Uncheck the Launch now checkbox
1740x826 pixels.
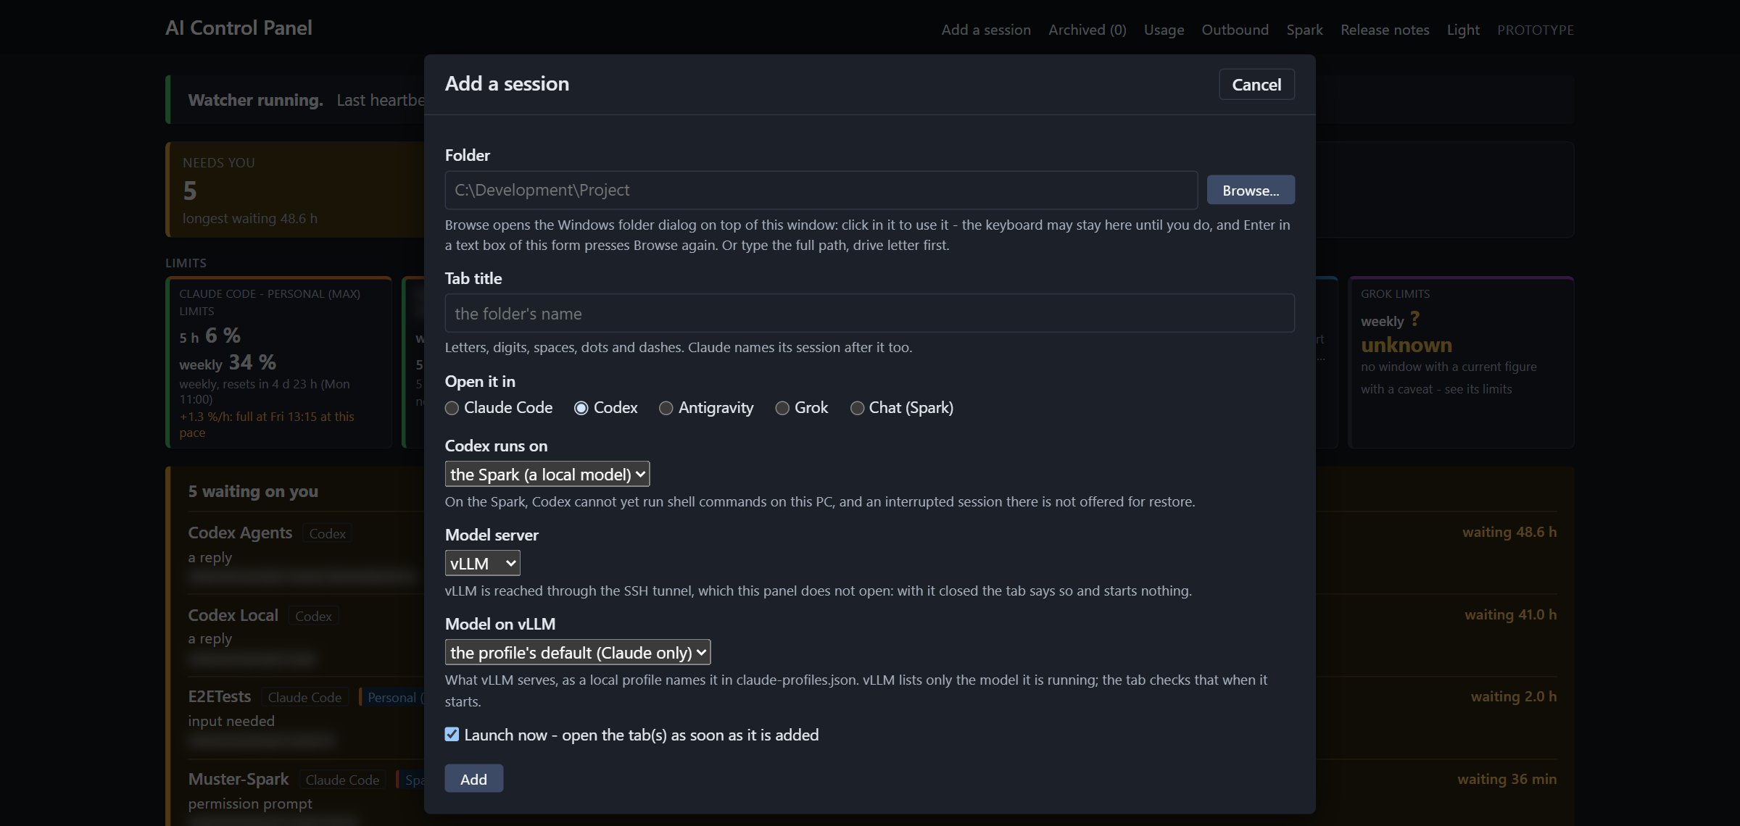pyautogui.click(x=452, y=734)
